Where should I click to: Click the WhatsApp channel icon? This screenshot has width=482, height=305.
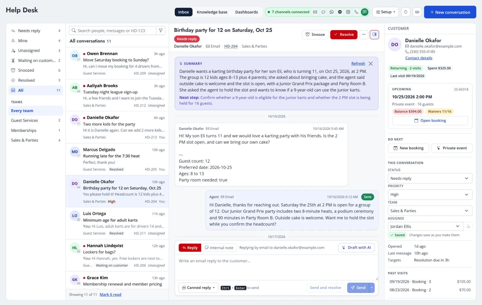click(x=332, y=12)
